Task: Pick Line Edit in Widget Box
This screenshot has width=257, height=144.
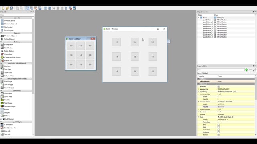Action: (7, 131)
